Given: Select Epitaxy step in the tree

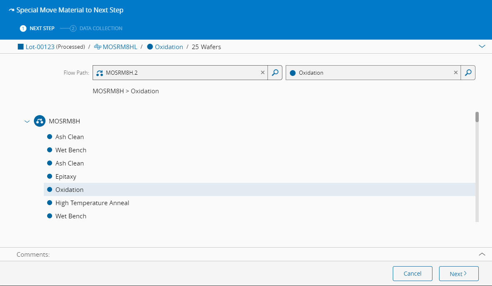Looking at the screenshot, I should click(x=66, y=176).
